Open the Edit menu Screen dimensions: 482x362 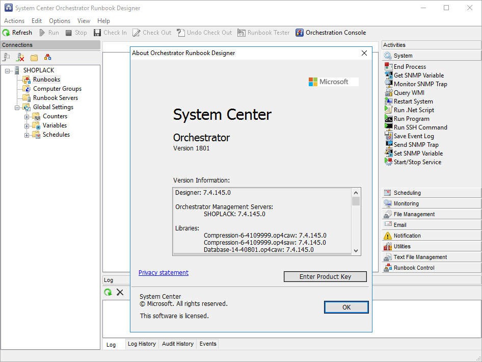(37, 21)
